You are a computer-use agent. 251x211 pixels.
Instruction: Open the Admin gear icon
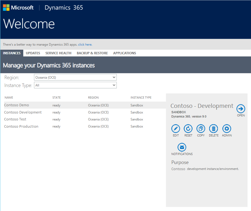click(227, 129)
